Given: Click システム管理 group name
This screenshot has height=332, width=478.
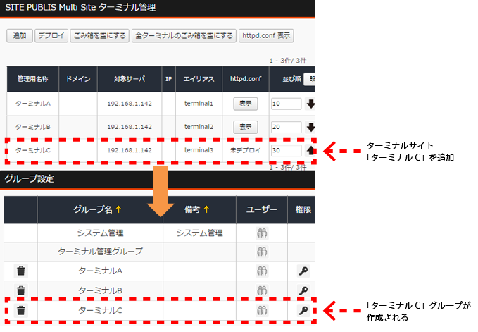Looking at the screenshot, I should click(100, 233).
